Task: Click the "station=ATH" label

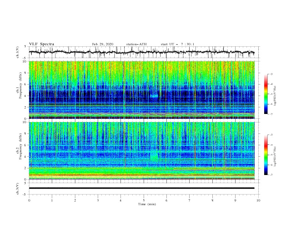Action: pyautogui.click(x=136, y=44)
